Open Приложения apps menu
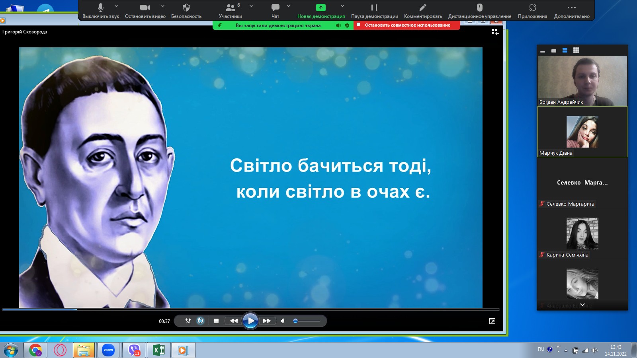Screen dimensions: 637x358 [x=532, y=11]
